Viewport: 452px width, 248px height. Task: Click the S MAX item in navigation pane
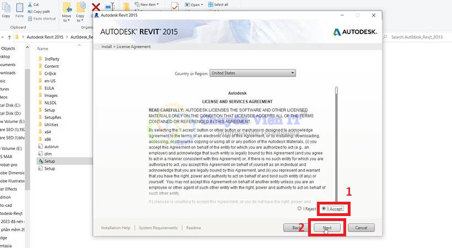coord(7,157)
